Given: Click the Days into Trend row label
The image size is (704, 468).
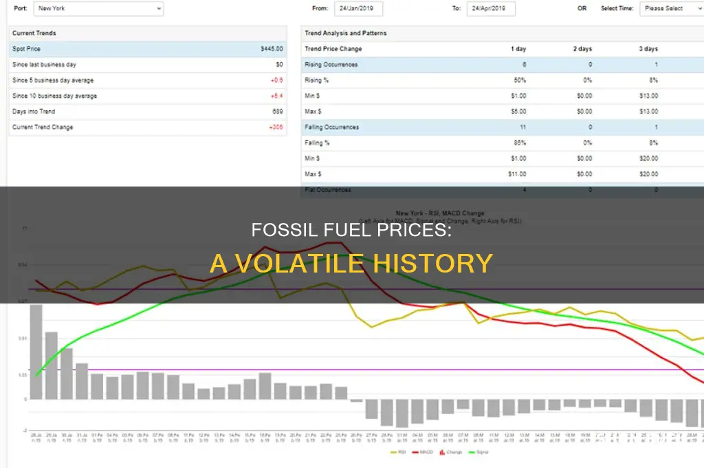Looking at the screenshot, I should click(34, 111).
